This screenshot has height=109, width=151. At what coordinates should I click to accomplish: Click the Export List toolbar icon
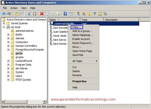[x=58, y=14]
